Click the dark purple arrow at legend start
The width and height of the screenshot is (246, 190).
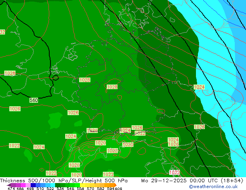(9, 185)
